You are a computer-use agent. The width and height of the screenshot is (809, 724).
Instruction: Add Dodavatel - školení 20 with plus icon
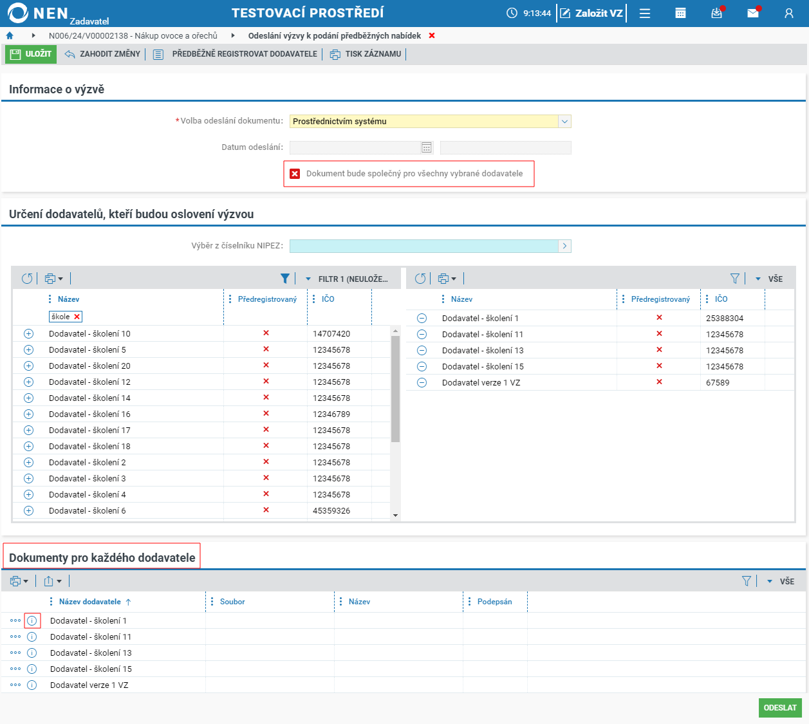28,366
